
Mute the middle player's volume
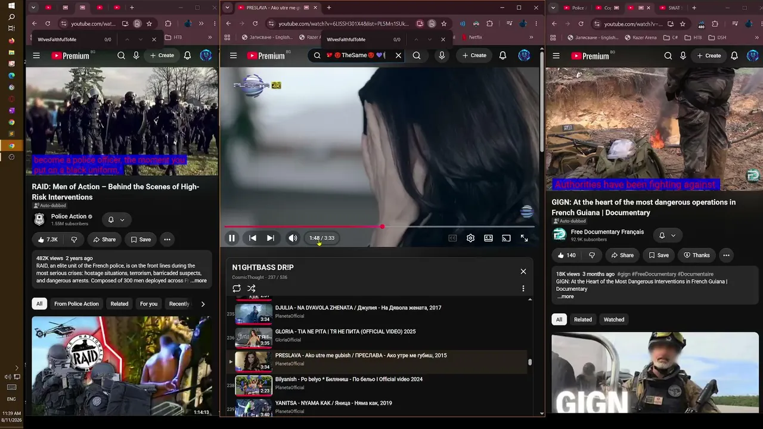(293, 238)
